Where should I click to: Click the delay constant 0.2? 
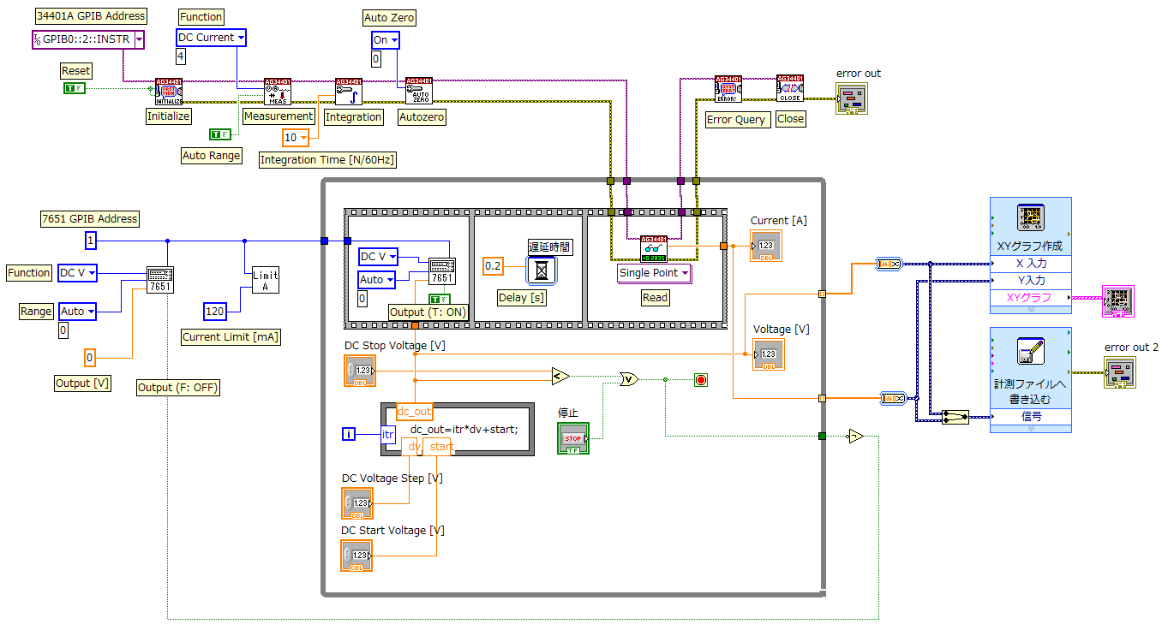pyautogui.click(x=493, y=266)
